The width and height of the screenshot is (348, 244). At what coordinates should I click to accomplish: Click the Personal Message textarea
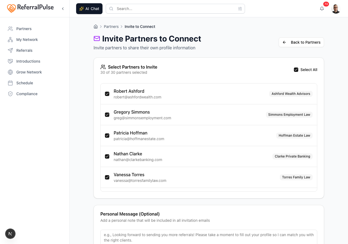tap(209, 237)
